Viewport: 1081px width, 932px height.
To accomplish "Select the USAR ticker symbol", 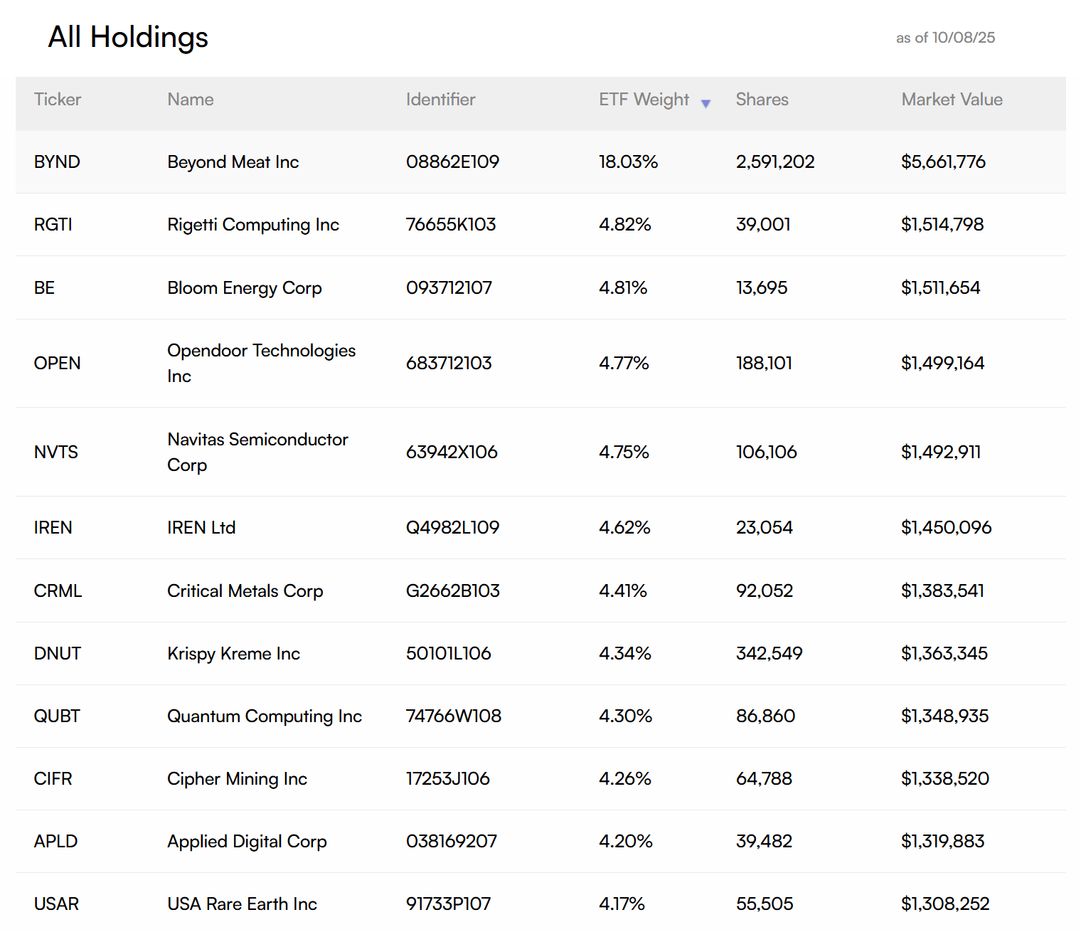I will (x=56, y=904).
